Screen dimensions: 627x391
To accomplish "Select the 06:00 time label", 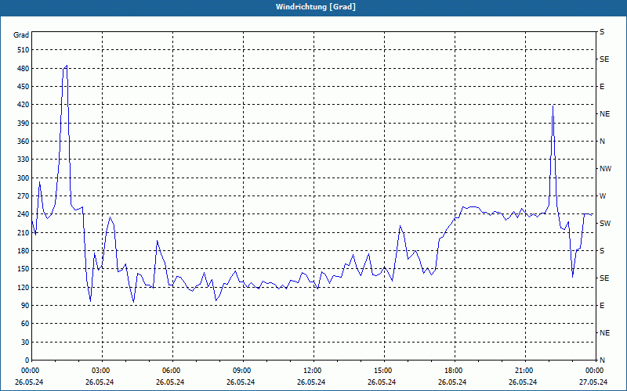I will point(171,371).
